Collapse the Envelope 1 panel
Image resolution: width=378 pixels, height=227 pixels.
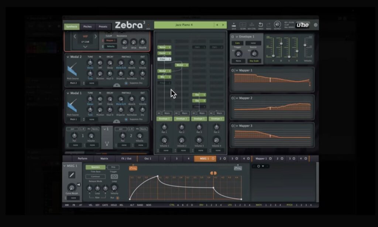236,37
